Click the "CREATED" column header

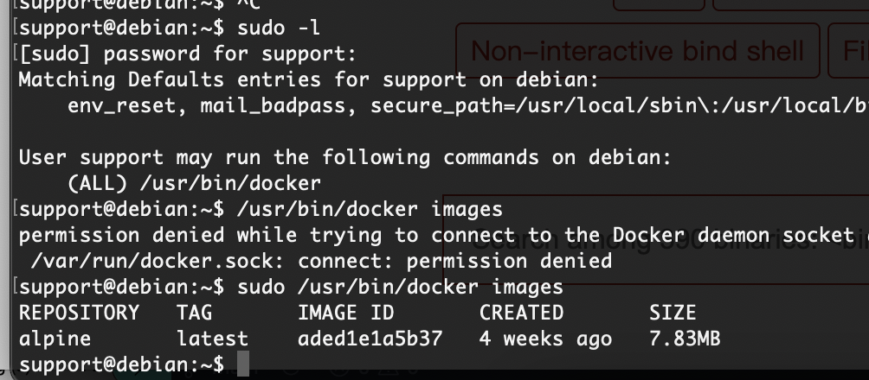(521, 312)
